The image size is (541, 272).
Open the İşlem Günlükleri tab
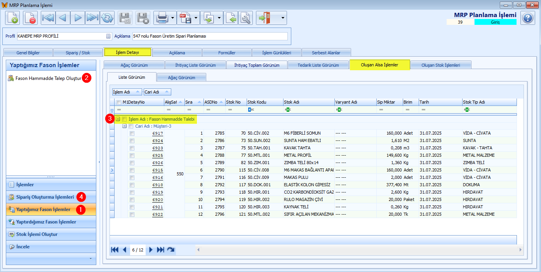(277, 52)
